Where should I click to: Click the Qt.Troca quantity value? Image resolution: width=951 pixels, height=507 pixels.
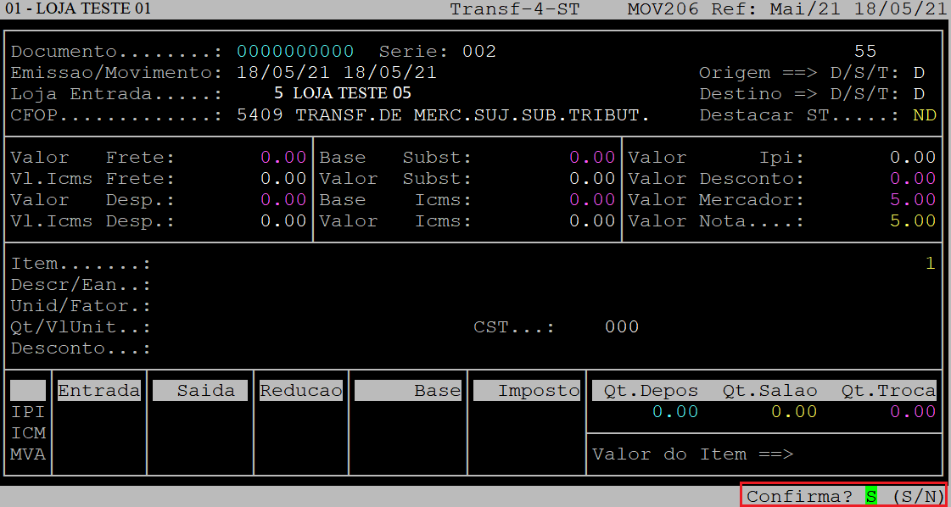(x=912, y=412)
